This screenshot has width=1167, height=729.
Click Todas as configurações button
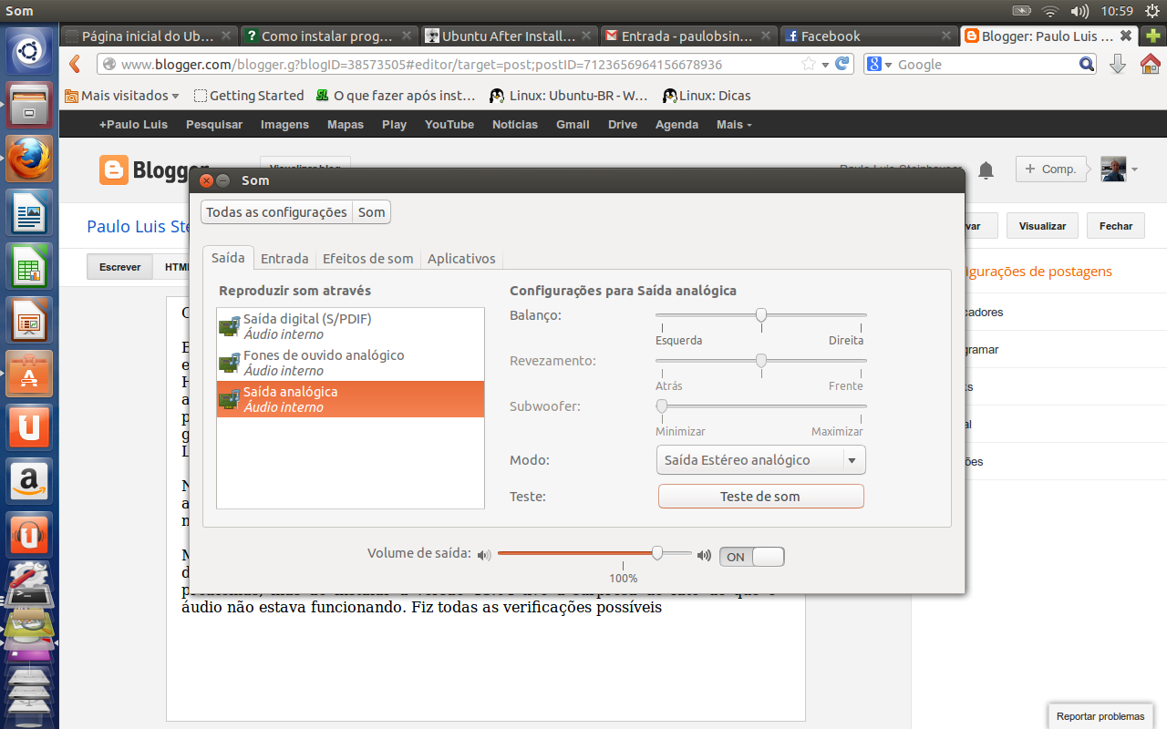tap(276, 211)
